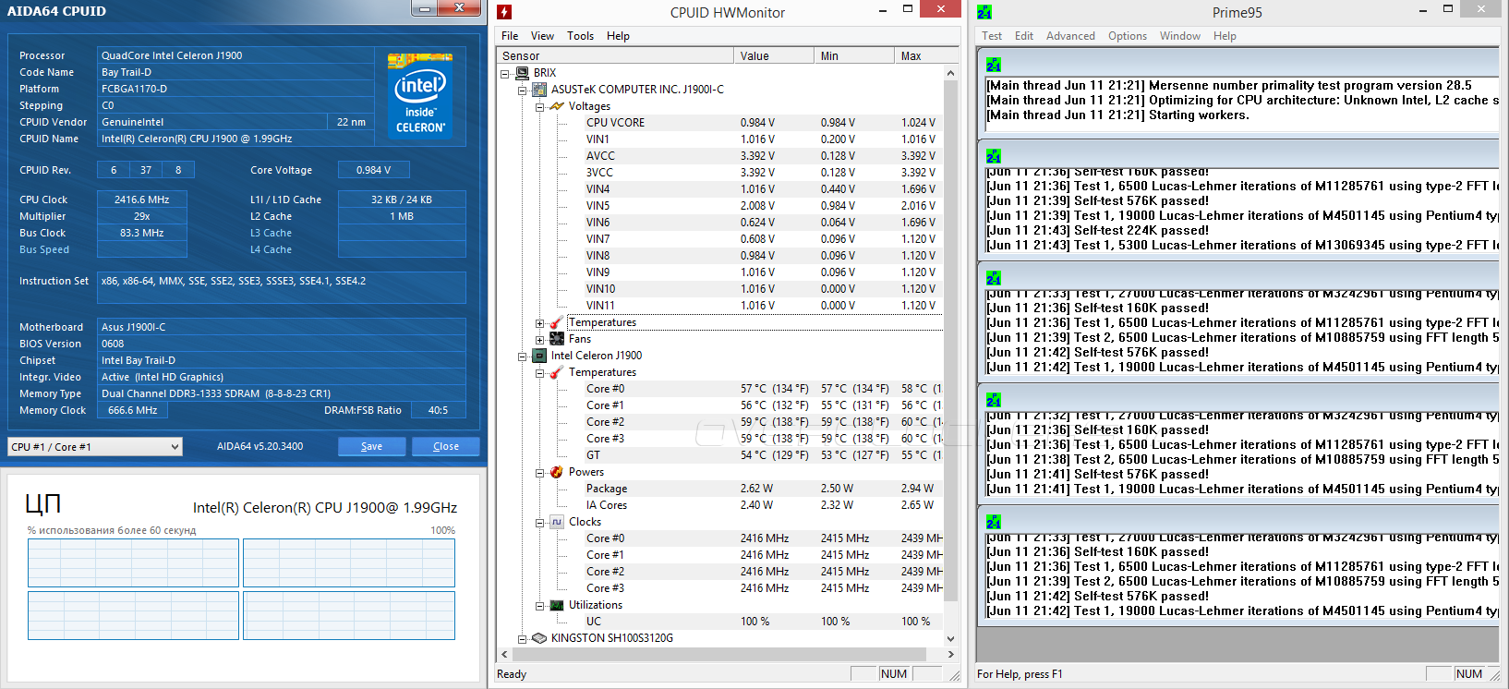Click the Prime95 title bar app icon
The image size is (1509, 689).
984,12
